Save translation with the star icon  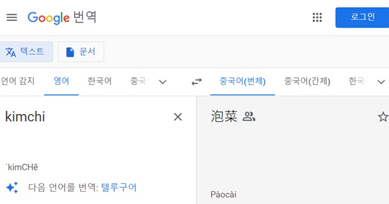383,117
